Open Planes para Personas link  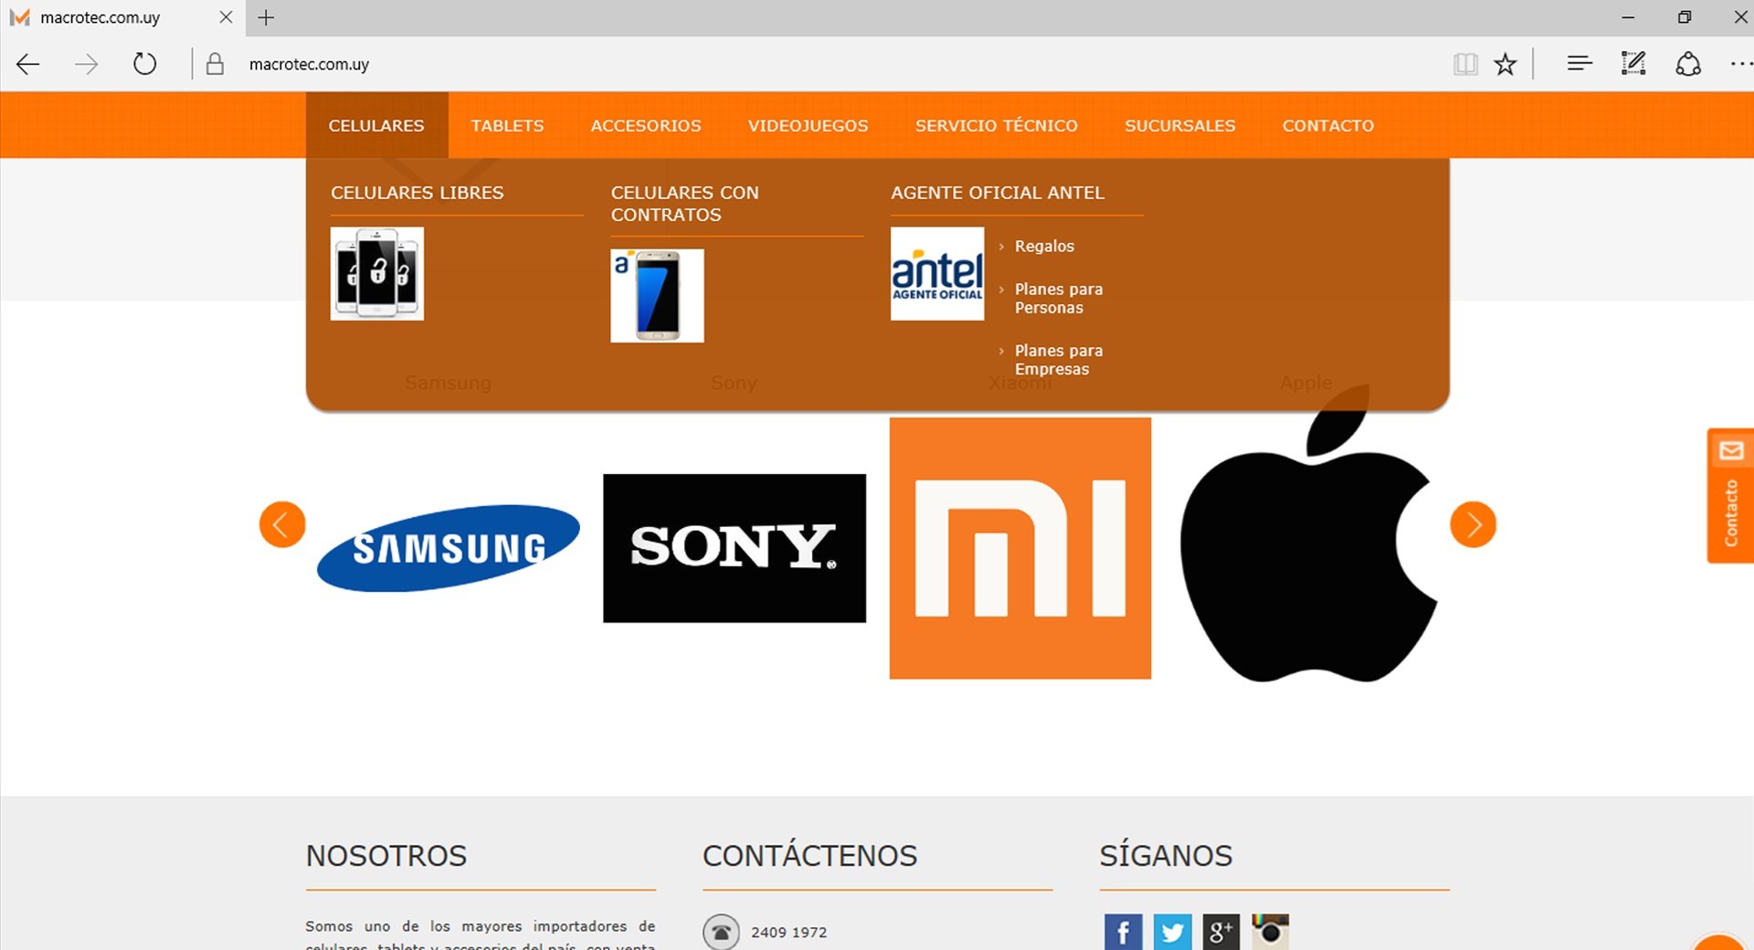click(1058, 299)
